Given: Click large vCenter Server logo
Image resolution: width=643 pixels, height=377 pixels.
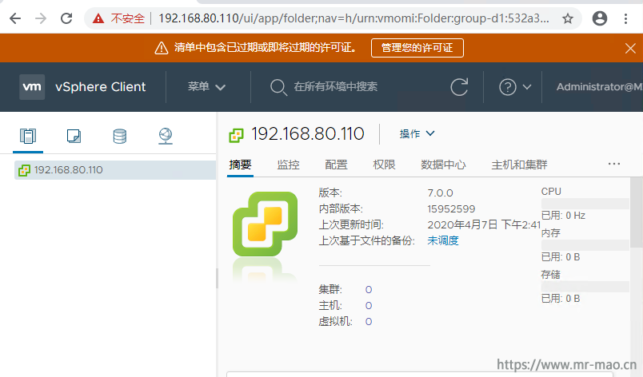Looking at the screenshot, I should [x=265, y=224].
